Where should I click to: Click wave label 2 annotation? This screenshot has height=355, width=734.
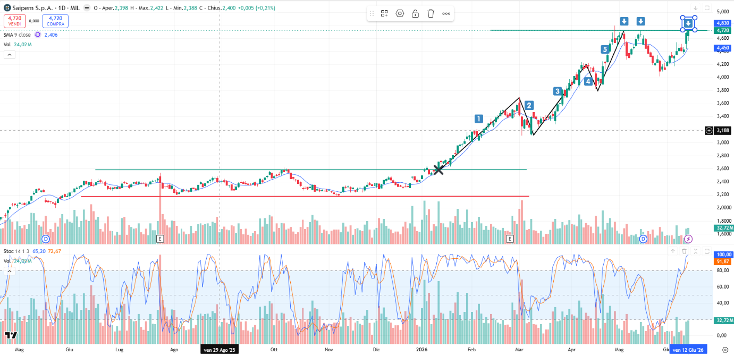coord(529,105)
